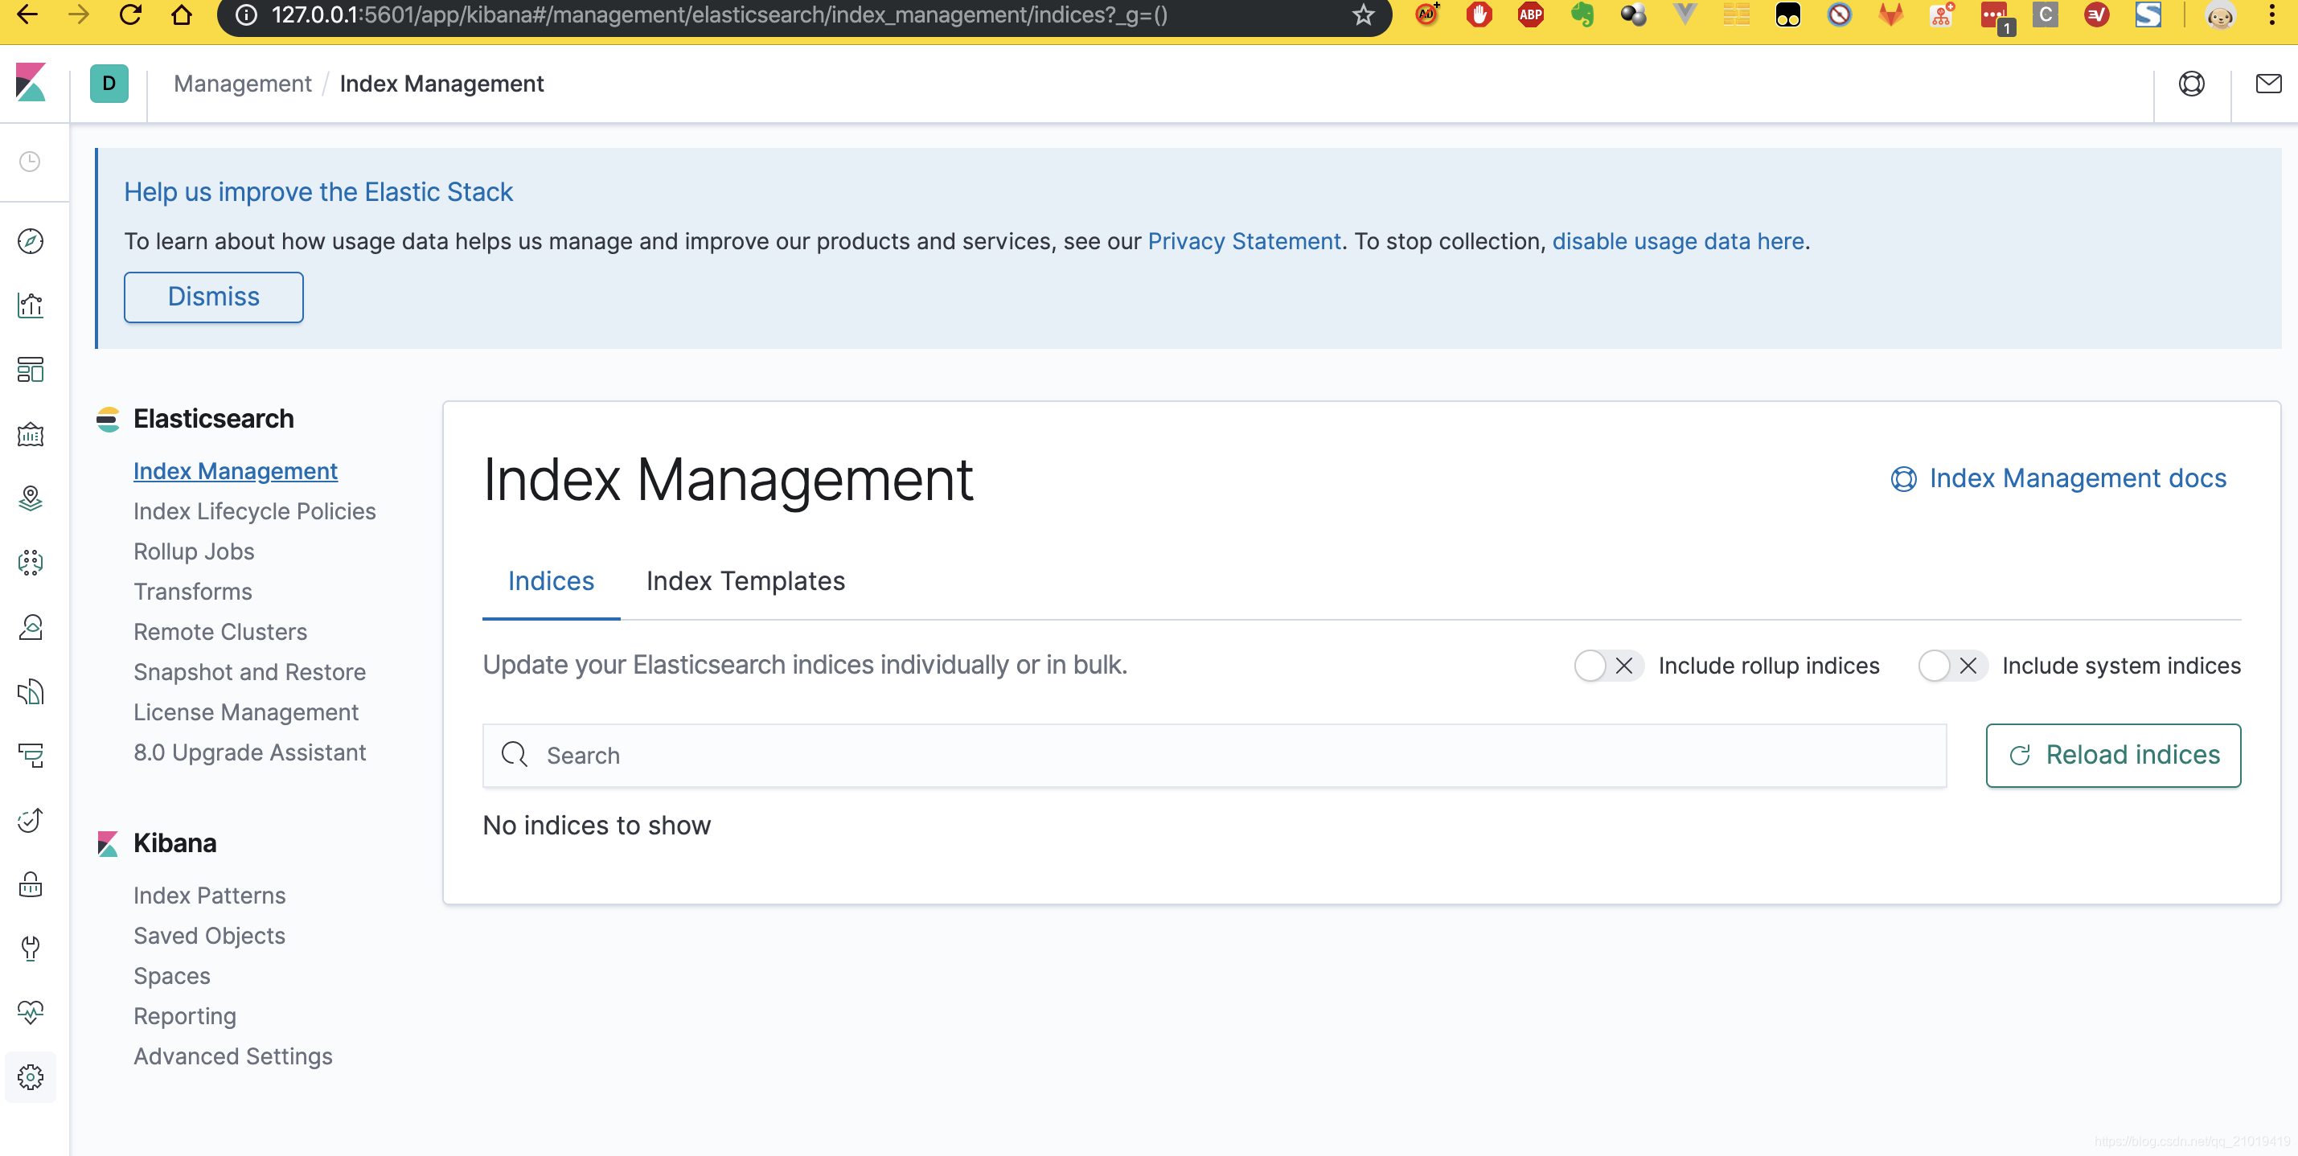Click the Adblock Plus ABP extension icon
Image resolution: width=2298 pixels, height=1156 pixels.
[1531, 14]
